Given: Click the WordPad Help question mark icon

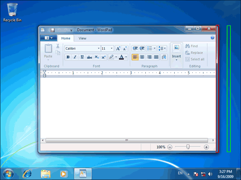Looking at the screenshot, I should point(212,38).
